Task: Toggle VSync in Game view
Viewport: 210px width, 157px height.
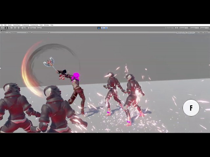Action: (197, 32)
